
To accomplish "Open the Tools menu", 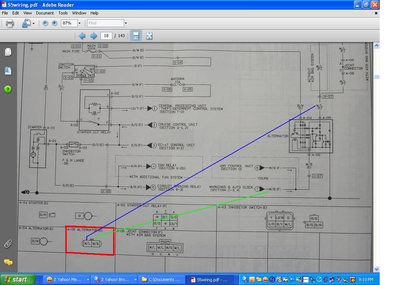I will [x=63, y=13].
